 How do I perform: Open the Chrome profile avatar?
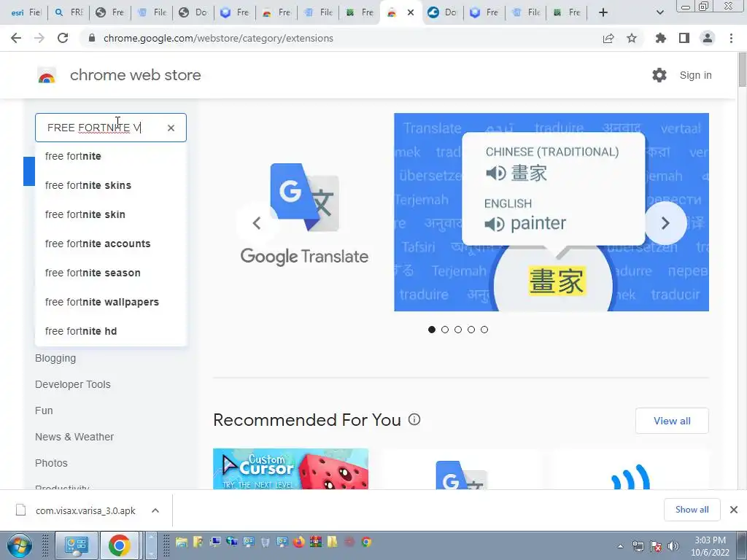(708, 38)
